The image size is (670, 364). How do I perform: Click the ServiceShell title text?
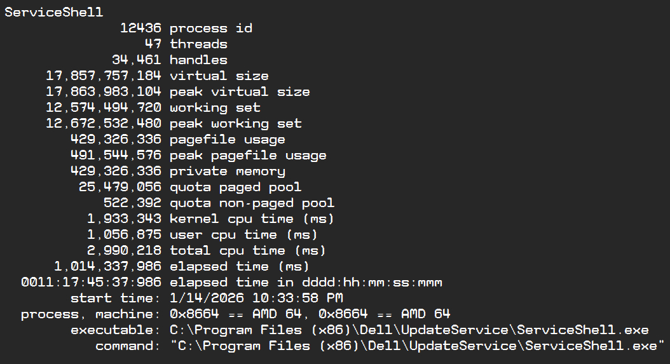coord(53,12)
